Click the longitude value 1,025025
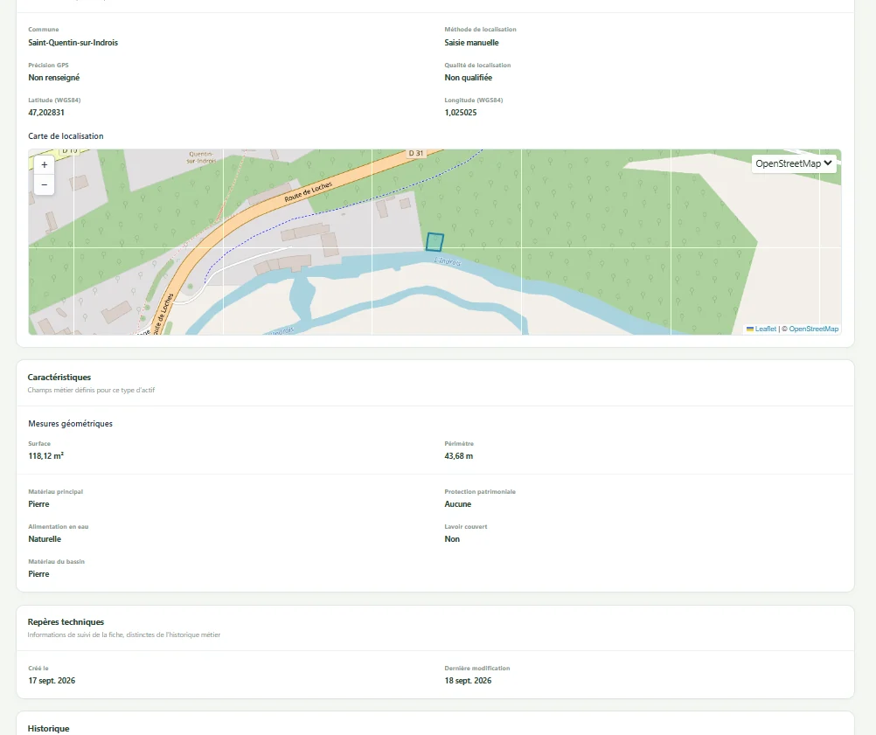876x735 pixels. [x=461, y=112]
